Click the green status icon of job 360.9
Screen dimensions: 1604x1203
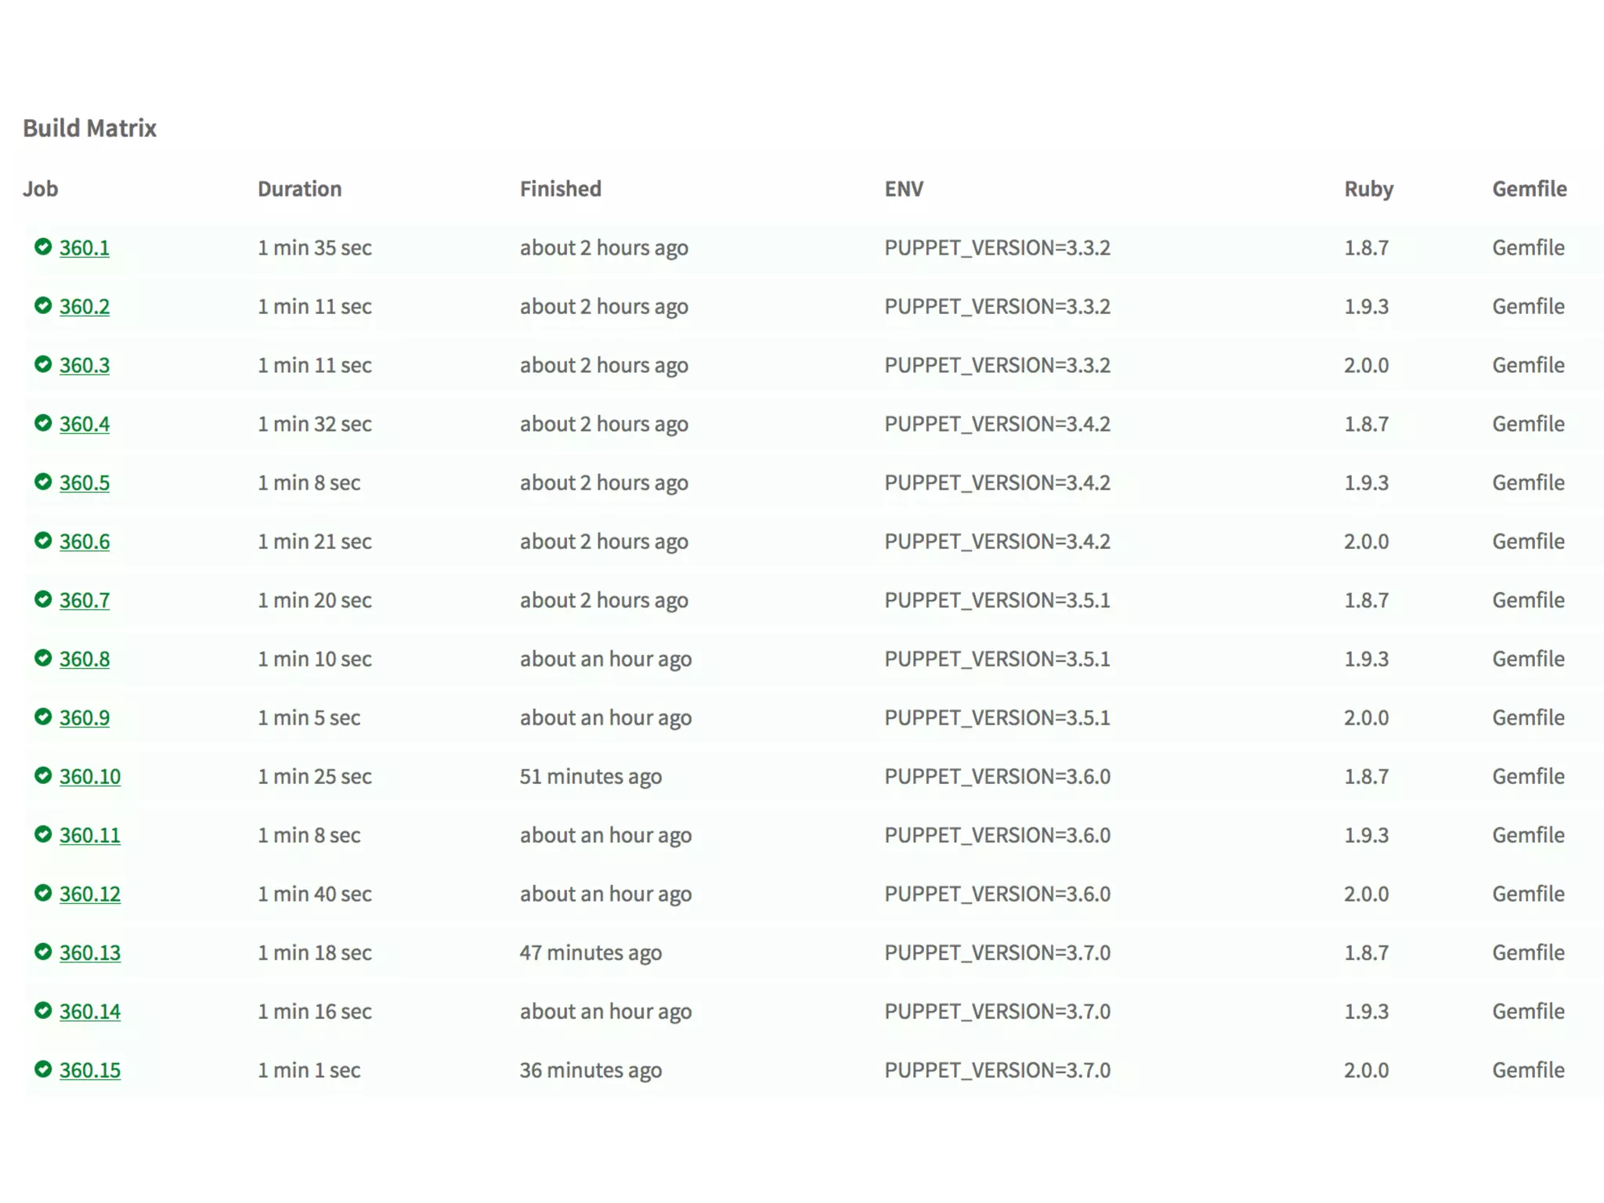coord(43,717)
